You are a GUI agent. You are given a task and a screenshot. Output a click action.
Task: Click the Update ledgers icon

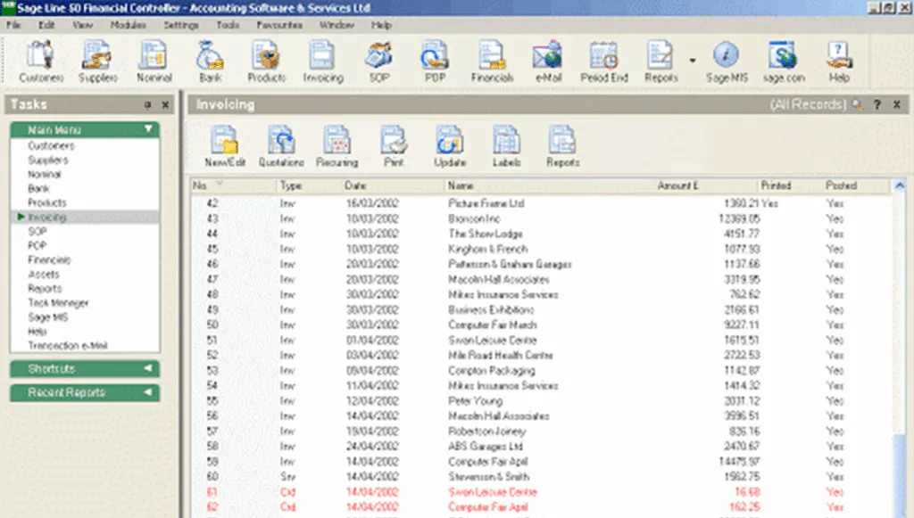point(450,147)
